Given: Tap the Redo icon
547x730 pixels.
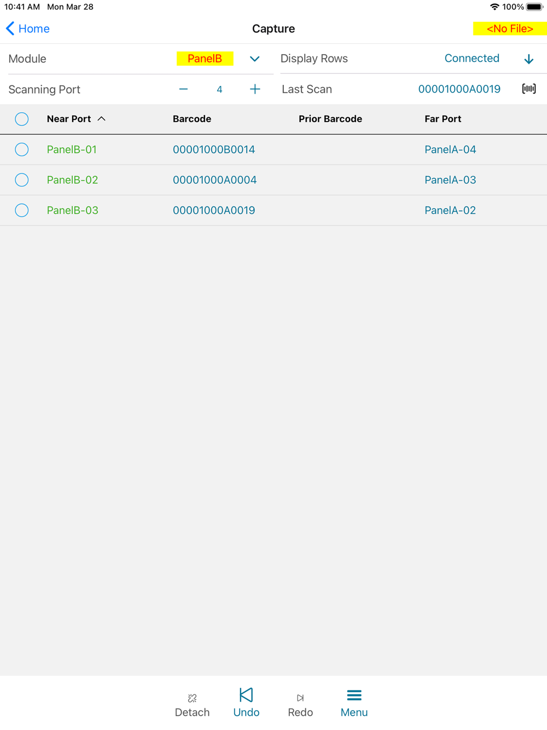Looking at the screenshot, I should click(x=300, y=698).
